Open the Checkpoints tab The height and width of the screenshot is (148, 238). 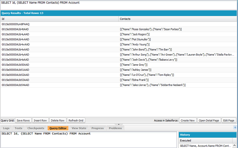pos(36,128)
